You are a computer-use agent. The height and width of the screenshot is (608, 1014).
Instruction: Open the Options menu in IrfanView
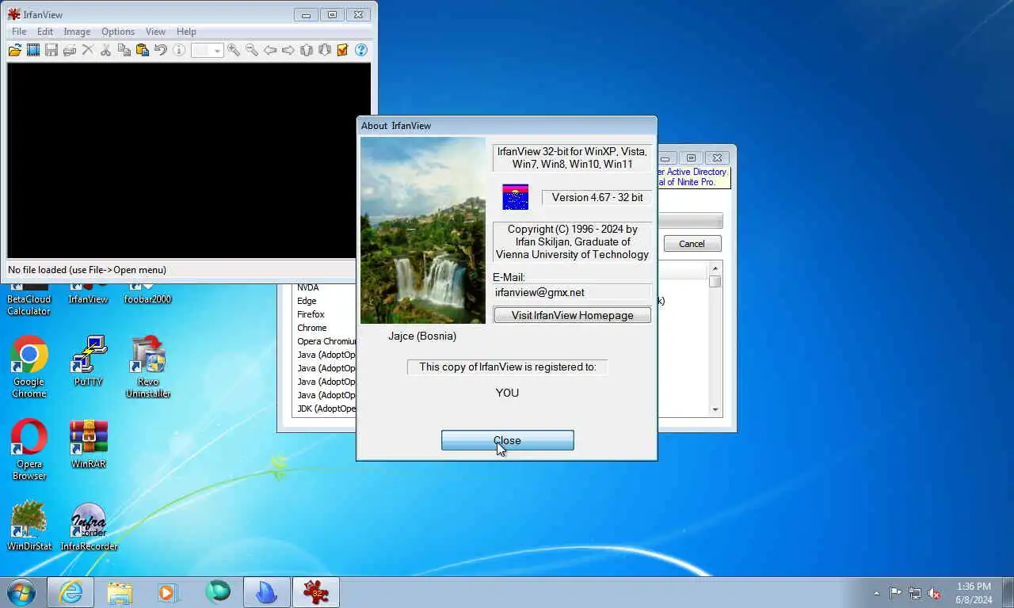tap(118, 32)
